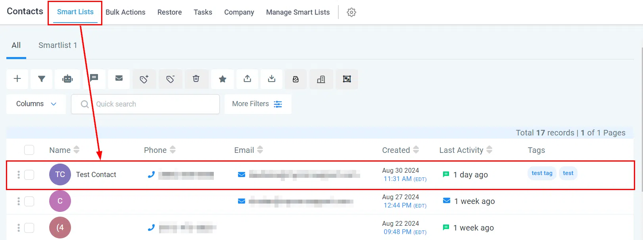Sort by the Email column arrows
The image size is (643, 240).
(x=260, y=150)
